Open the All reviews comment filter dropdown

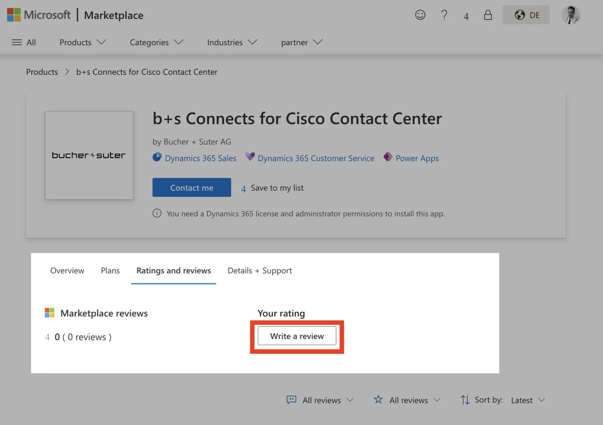(320, 400)
